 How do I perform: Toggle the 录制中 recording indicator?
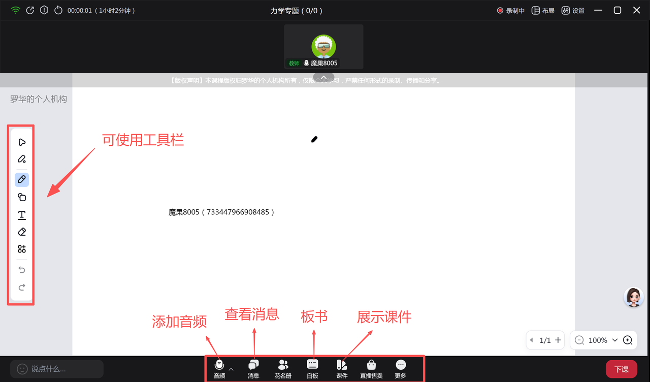coord(510,11)
